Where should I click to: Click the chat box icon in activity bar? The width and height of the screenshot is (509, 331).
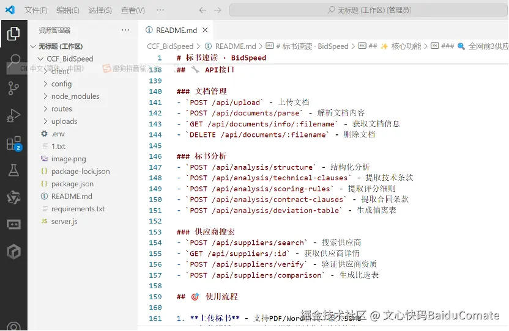13,224
